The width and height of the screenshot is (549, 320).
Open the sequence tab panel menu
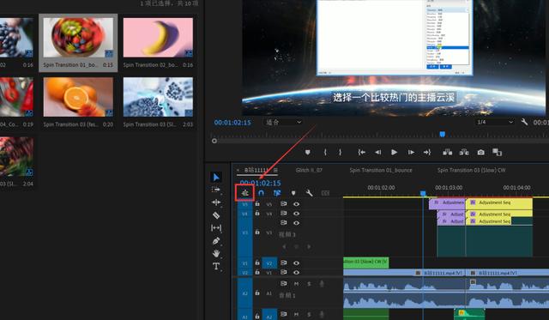point(275,170)
